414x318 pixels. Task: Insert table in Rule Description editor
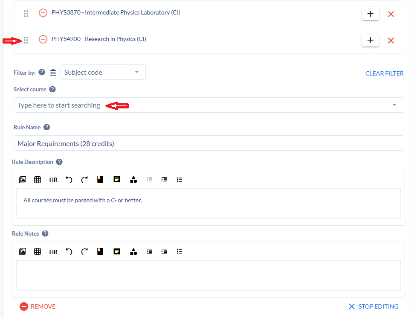[38, 180]
